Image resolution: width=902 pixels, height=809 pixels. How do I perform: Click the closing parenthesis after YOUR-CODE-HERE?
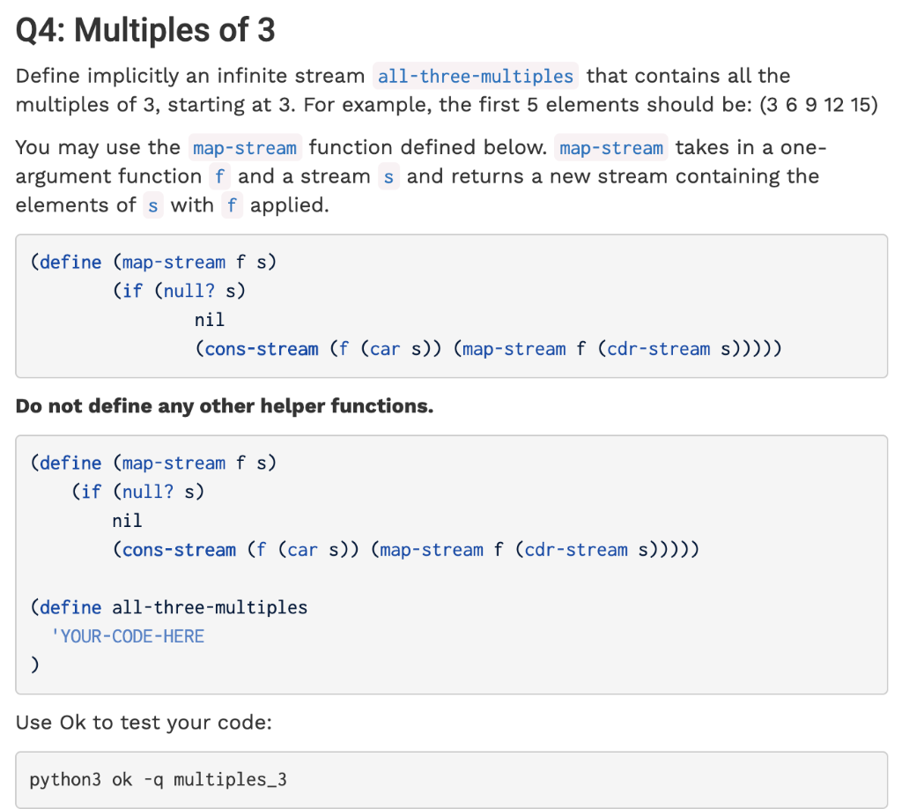pyautogui.click(x=35, y=664)
